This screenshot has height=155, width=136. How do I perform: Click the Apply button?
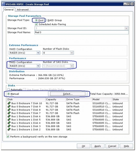98,146
